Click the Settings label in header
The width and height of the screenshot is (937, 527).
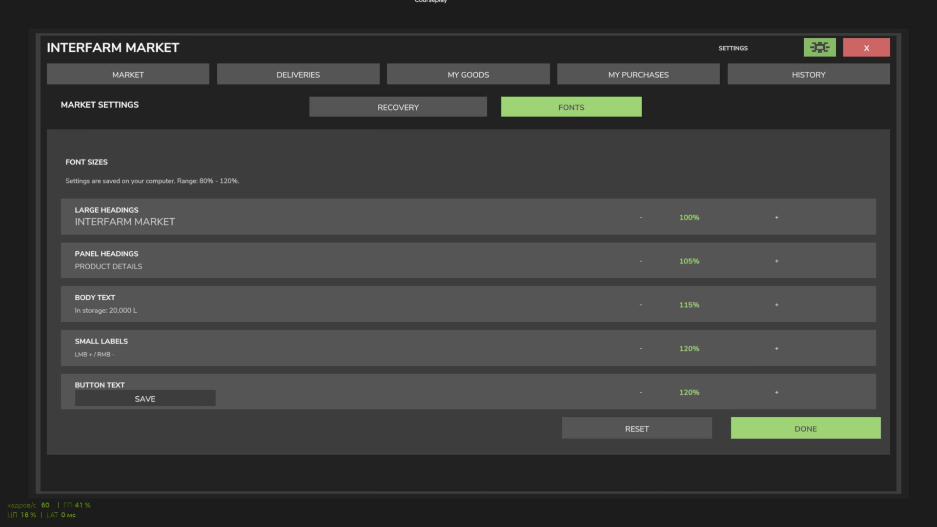733,48
